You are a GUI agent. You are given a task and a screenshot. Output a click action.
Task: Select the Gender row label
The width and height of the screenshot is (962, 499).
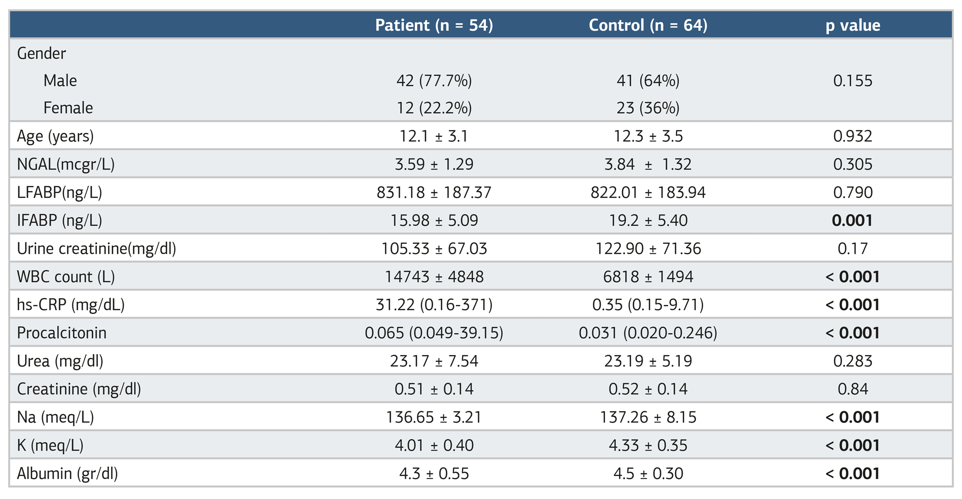tap(41, 54)
